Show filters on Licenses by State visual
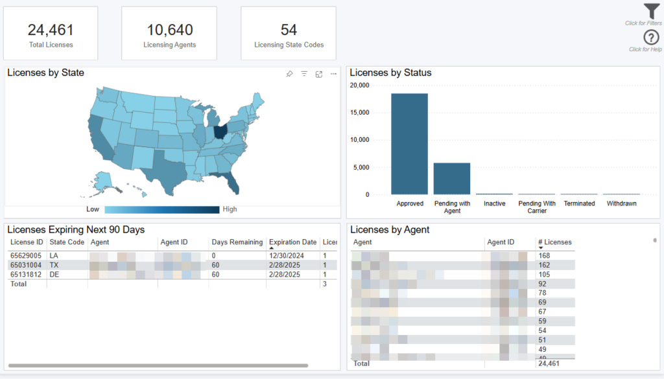 pos(304,74)
